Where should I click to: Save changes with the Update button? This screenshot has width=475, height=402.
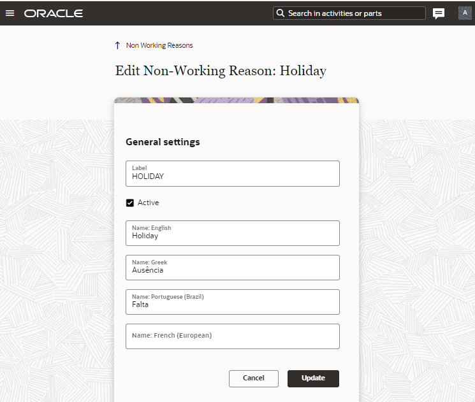tap(313, 378)
